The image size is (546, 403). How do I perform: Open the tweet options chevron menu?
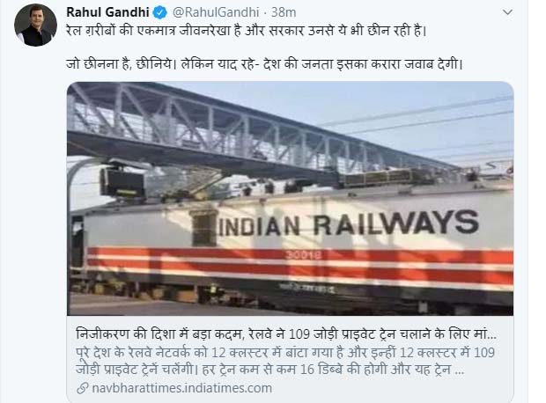[508, 12]
